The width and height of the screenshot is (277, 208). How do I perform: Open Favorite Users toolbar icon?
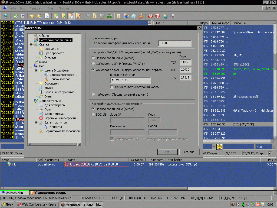click(39, 16)
